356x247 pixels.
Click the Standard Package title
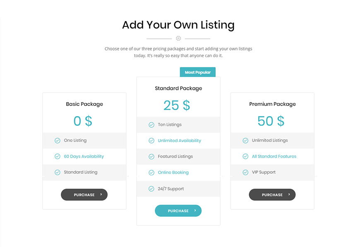point(178,89)
